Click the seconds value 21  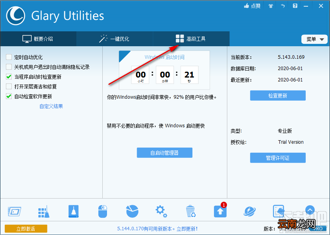point(189,75)
